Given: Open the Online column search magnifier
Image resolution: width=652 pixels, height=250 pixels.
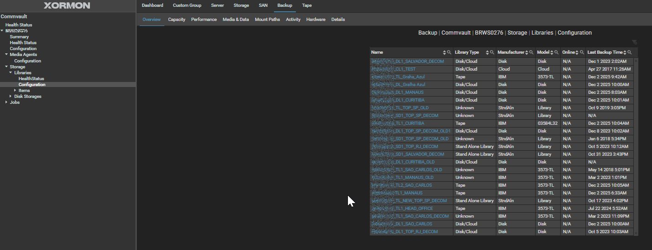Looking at the screenshot, I should click(582, 52).
